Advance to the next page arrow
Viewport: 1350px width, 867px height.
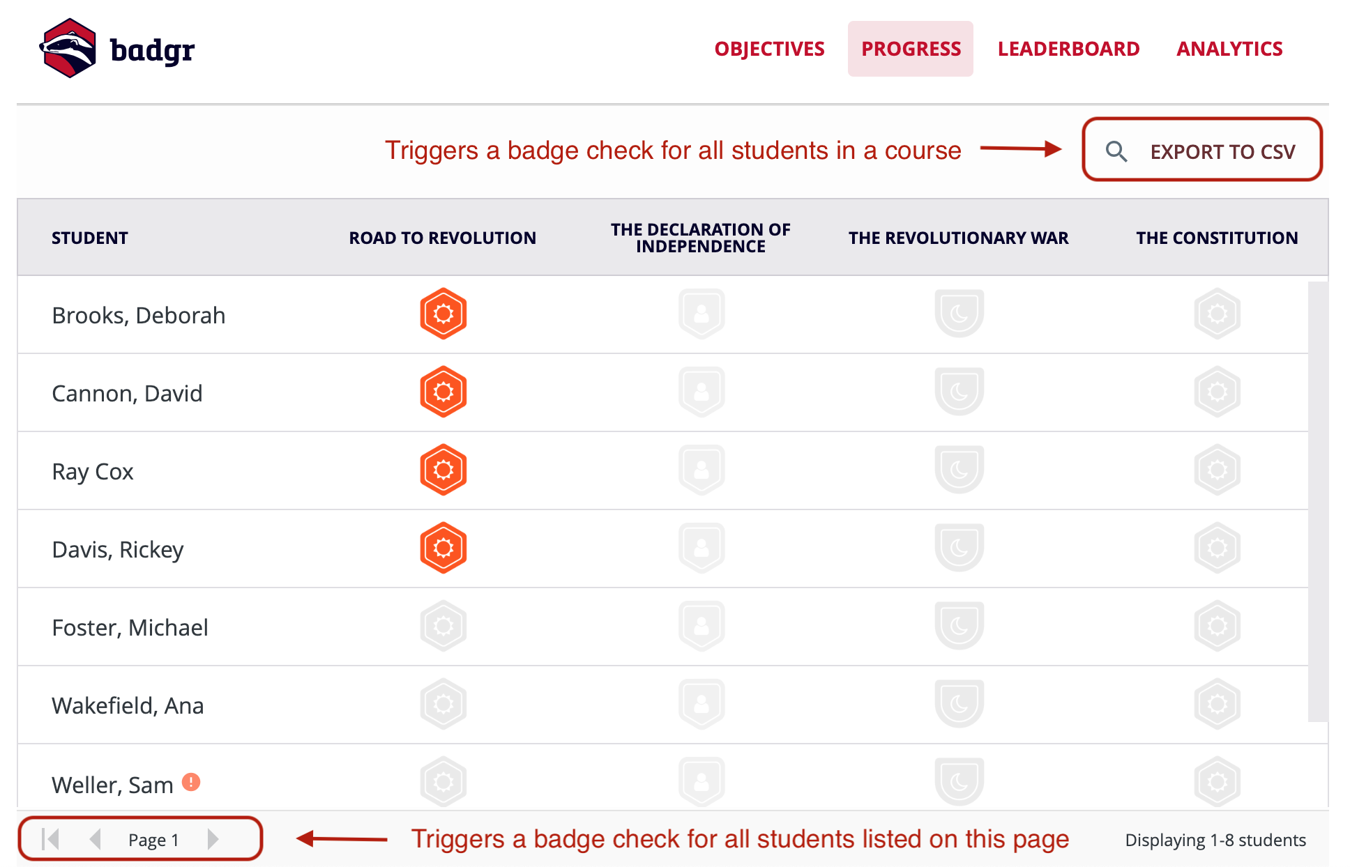click(x=213, y=839)
